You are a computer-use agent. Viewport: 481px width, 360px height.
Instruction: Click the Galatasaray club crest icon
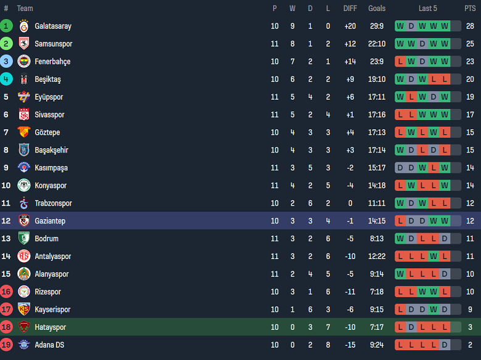24,26
